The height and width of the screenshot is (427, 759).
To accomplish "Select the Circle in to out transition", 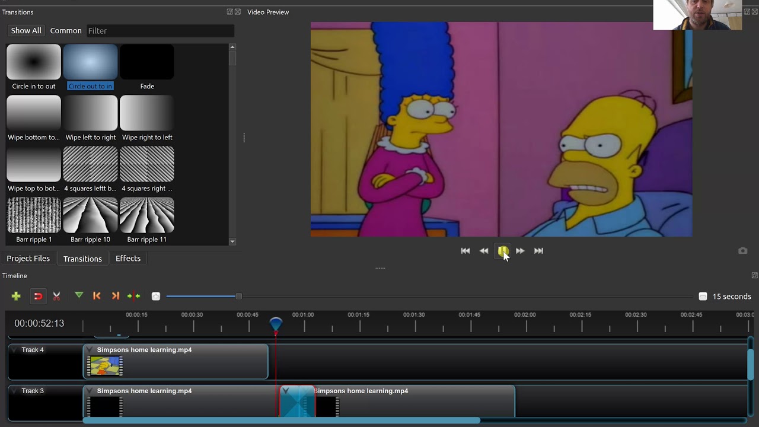I will [x=34, y=67].
